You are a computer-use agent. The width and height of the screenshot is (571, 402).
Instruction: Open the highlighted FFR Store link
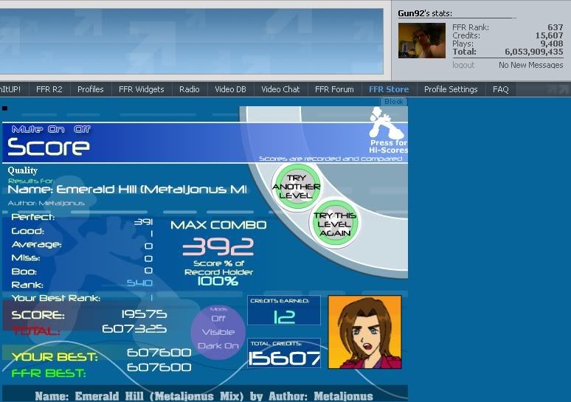click(389, 89)
